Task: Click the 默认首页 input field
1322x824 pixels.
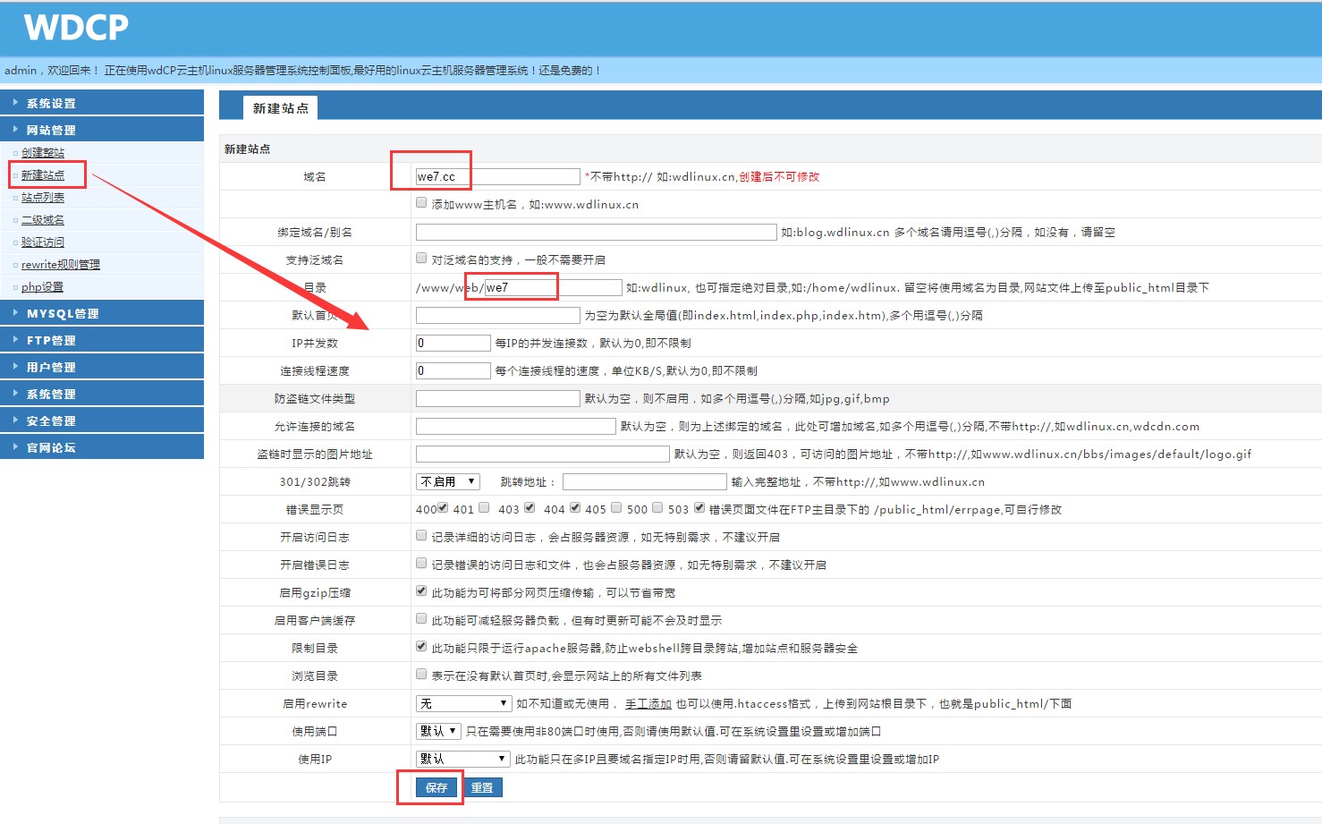Action: (x=497, y=315)
